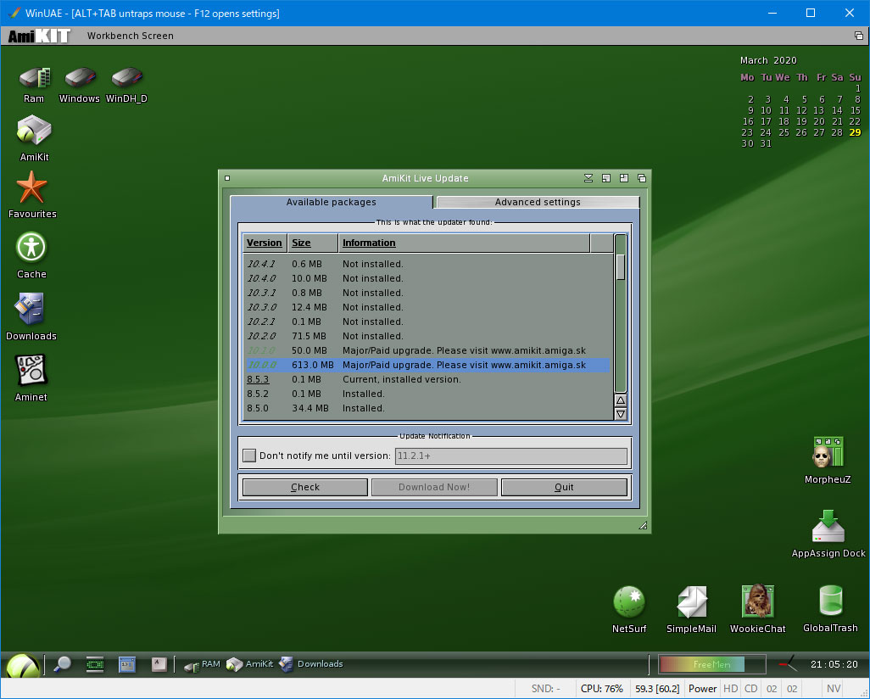
Task: Click the Download Now! button
Action: [434, 487]
